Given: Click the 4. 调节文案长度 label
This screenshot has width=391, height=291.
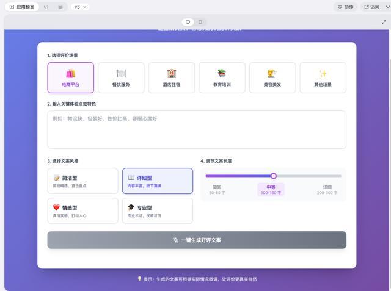Looking at the screenshot, I should 216,161.
